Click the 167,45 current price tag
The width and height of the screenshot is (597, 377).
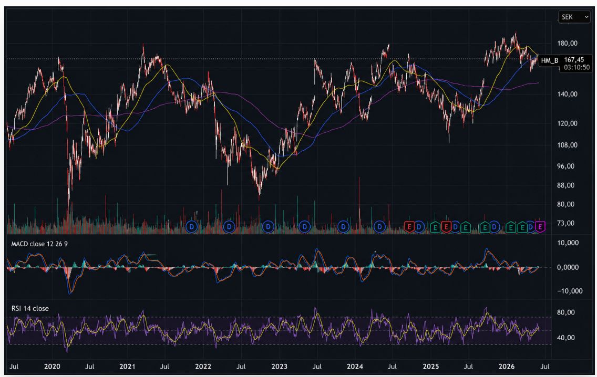pos(574,60)
